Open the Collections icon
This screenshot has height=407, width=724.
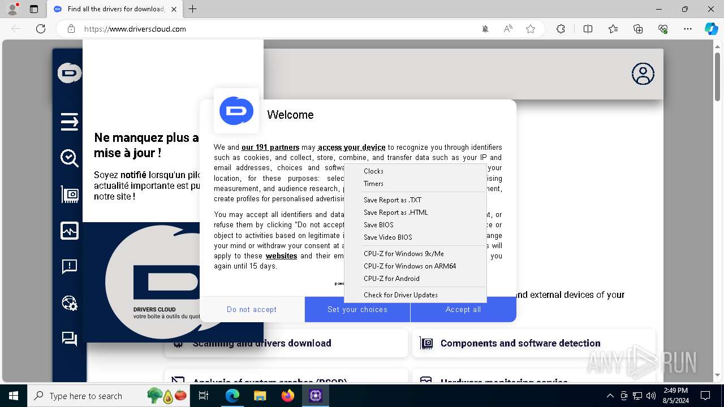click(x=638, y=29)
